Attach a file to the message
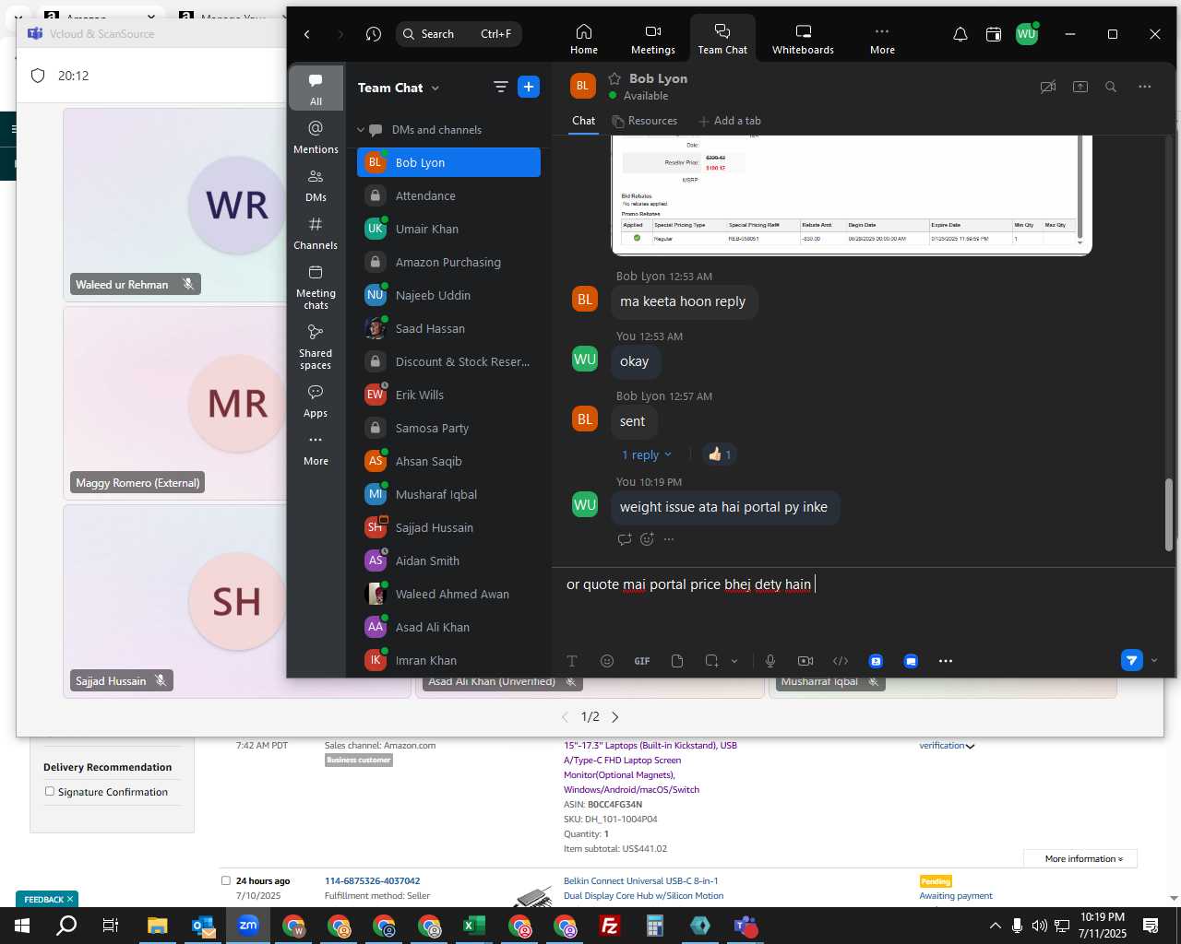1181x944 pixels. pos(677,661)
